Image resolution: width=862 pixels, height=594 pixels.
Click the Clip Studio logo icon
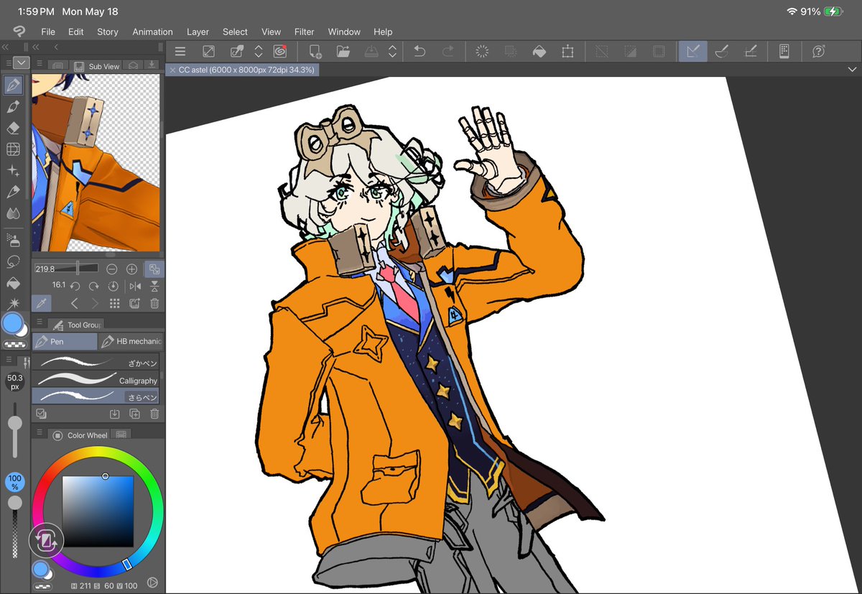[18, 31]
